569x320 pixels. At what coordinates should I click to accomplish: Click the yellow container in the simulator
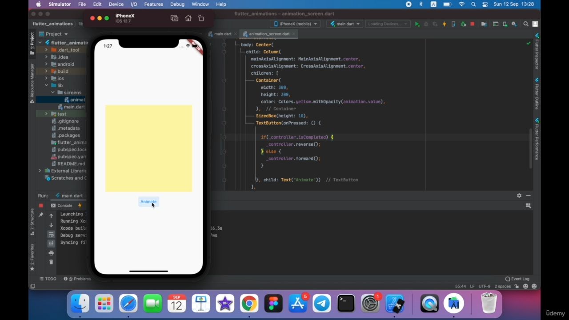point(148,148)
